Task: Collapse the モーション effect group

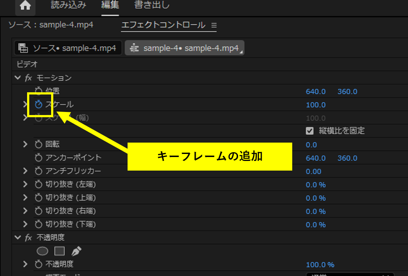Action: click(18, 77)
